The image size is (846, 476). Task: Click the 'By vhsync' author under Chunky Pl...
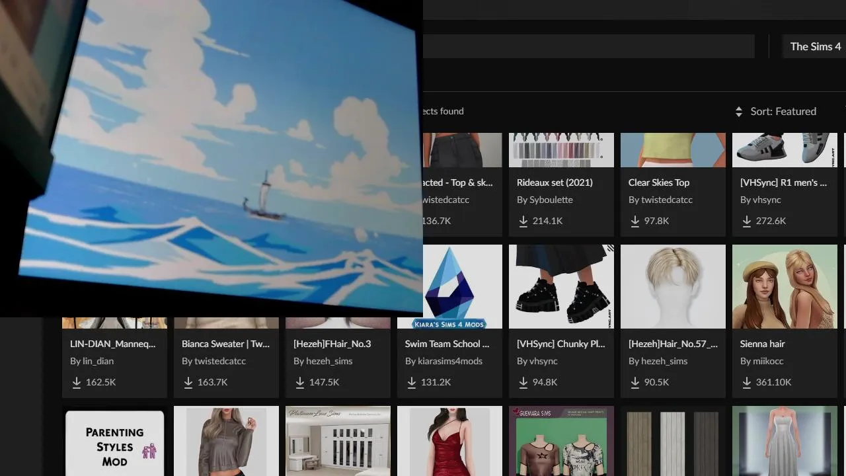(537, 361)
